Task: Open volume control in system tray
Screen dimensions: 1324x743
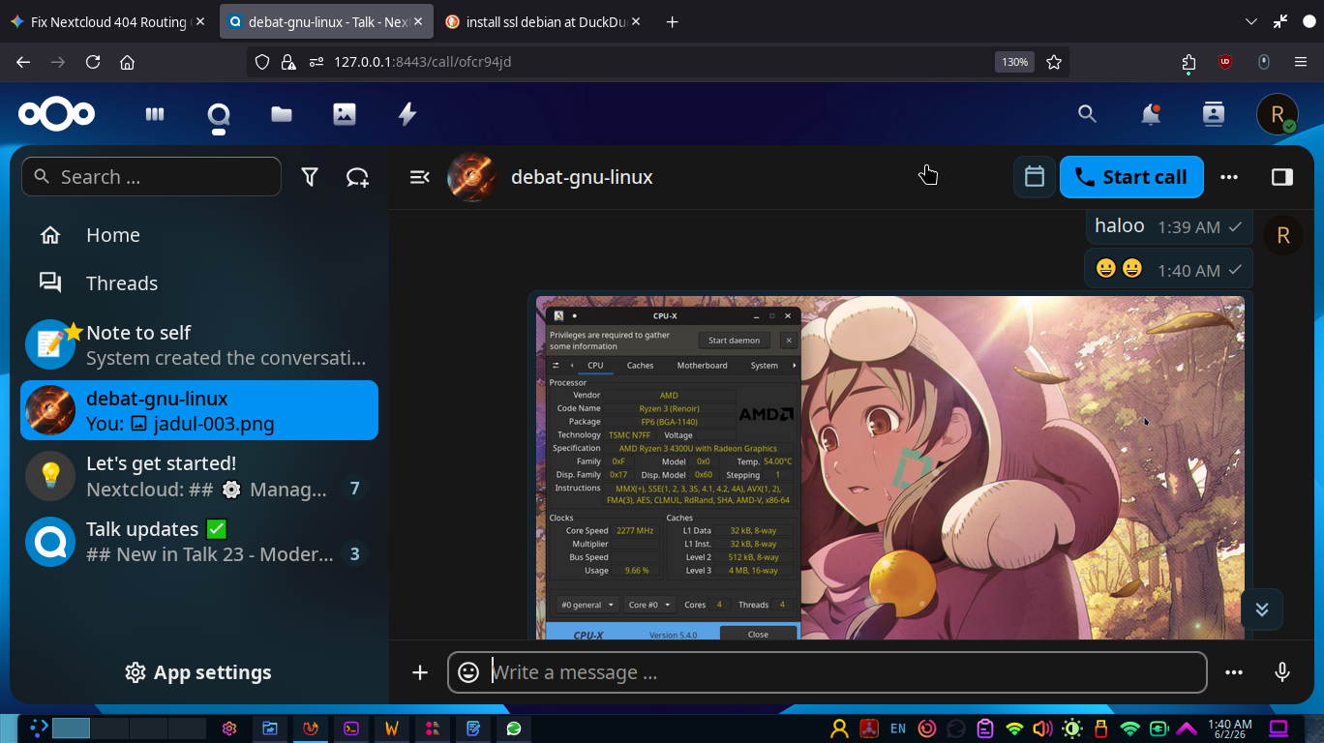Action: [1042, 728]
